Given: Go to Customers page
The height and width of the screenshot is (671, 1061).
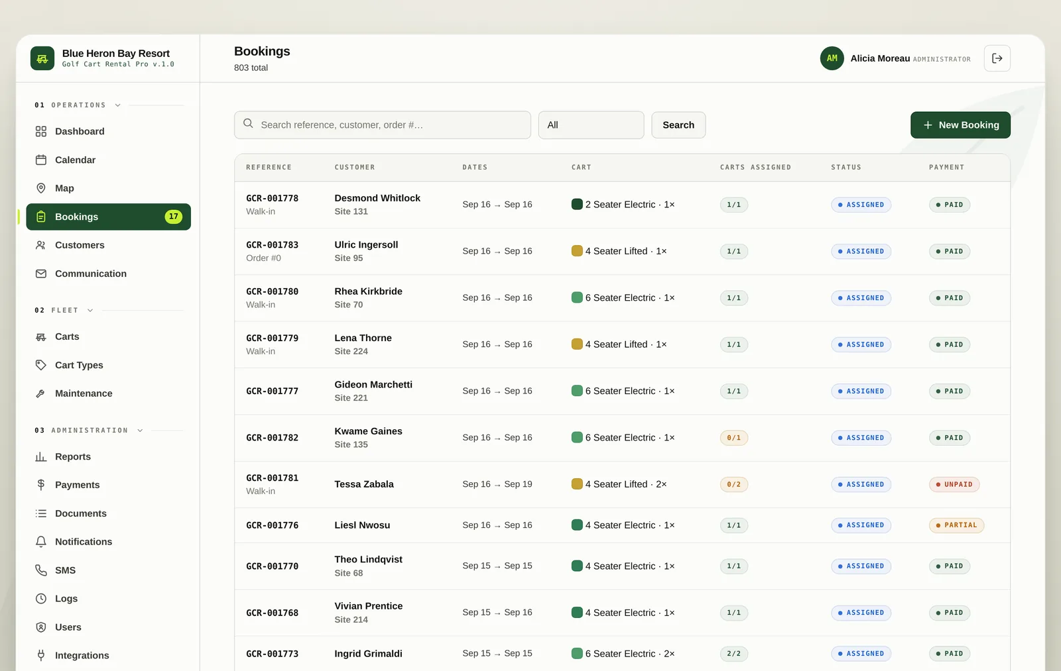Looking at the screenshot, I should tap(109, 245).
